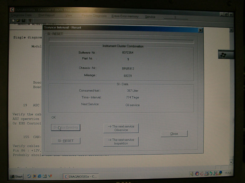
Task: Click the floating black module icon at right edge
Action: (223, 55)
